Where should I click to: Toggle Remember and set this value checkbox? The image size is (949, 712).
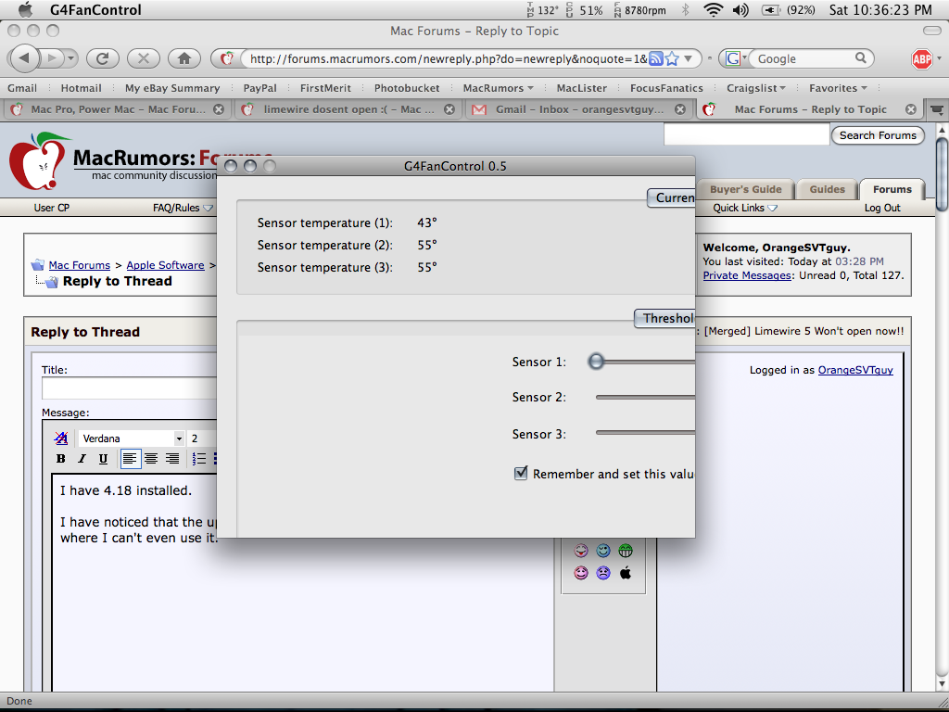coord(521,473)
